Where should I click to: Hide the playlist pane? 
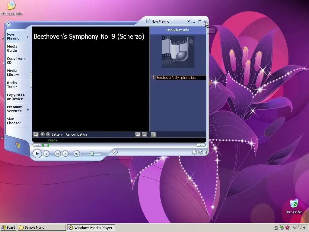click(153, 134)
